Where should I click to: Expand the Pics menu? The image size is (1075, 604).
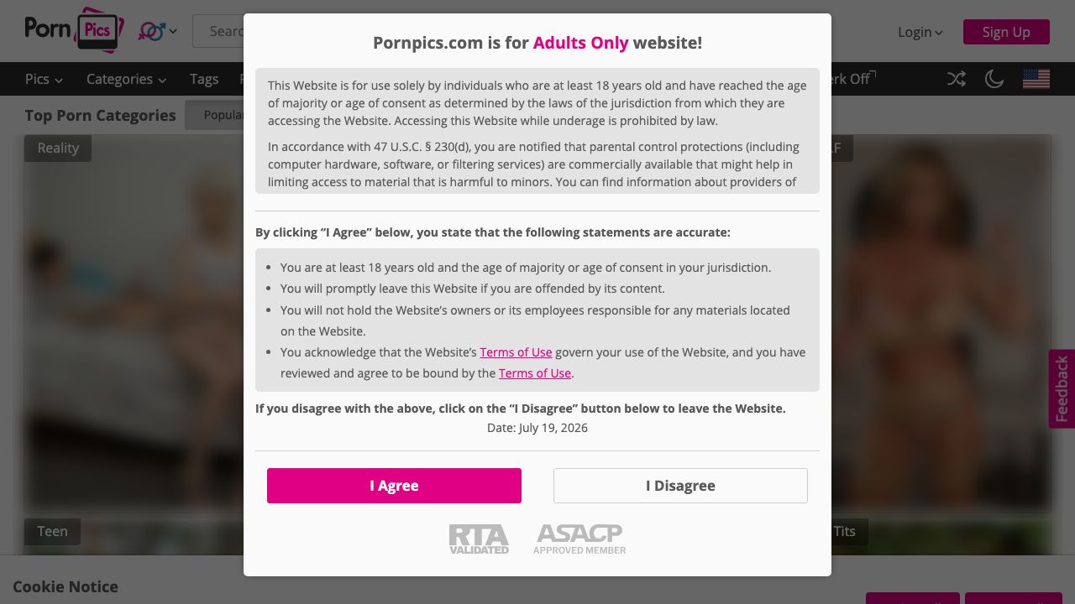click(44, 79)
